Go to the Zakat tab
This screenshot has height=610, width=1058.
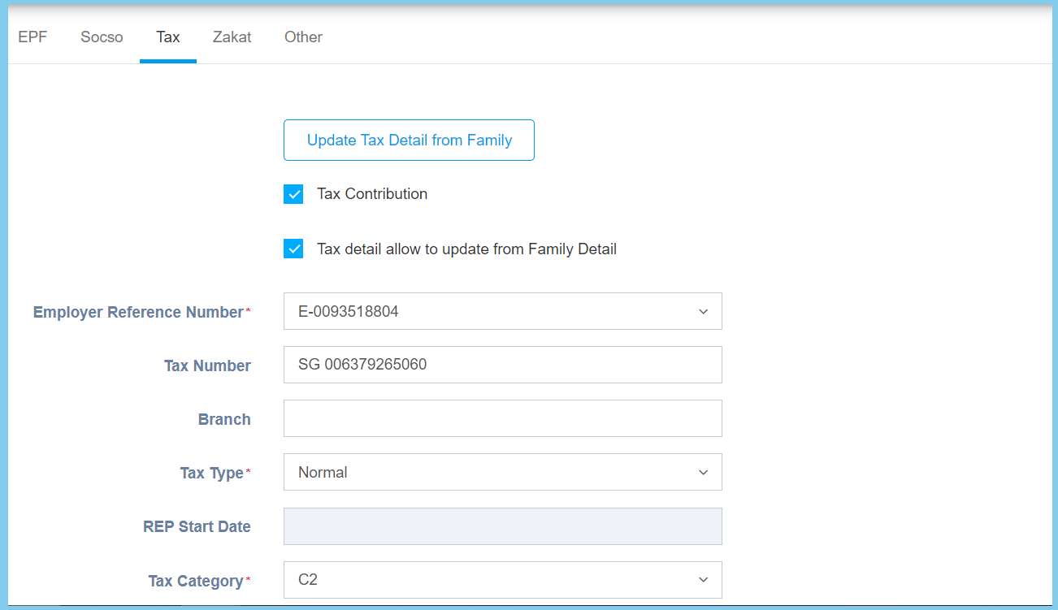pyautogui.click(x=232, y=37)
